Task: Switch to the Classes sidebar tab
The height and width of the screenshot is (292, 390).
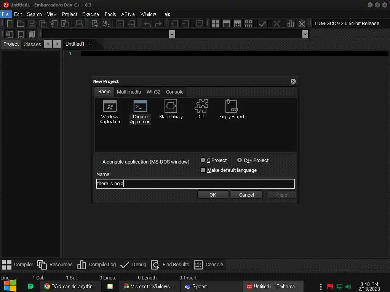Action: click(32, 44)
